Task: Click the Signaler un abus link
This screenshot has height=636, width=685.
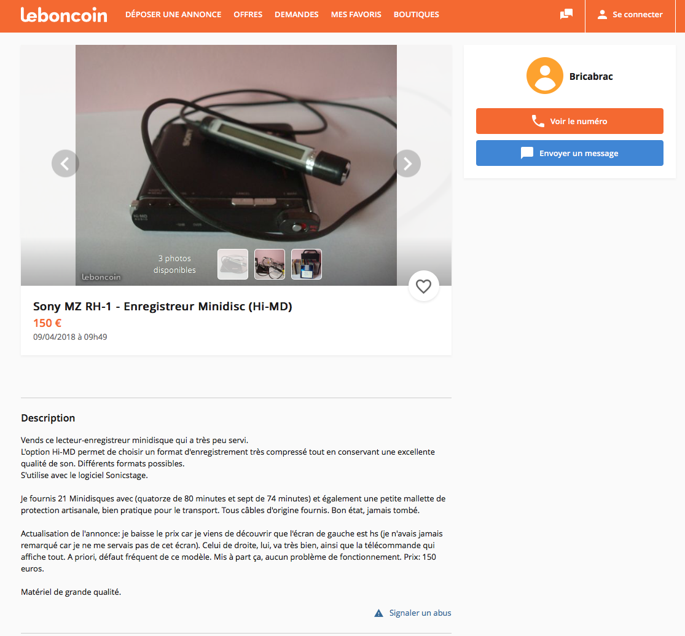Action: click(420, 613)
